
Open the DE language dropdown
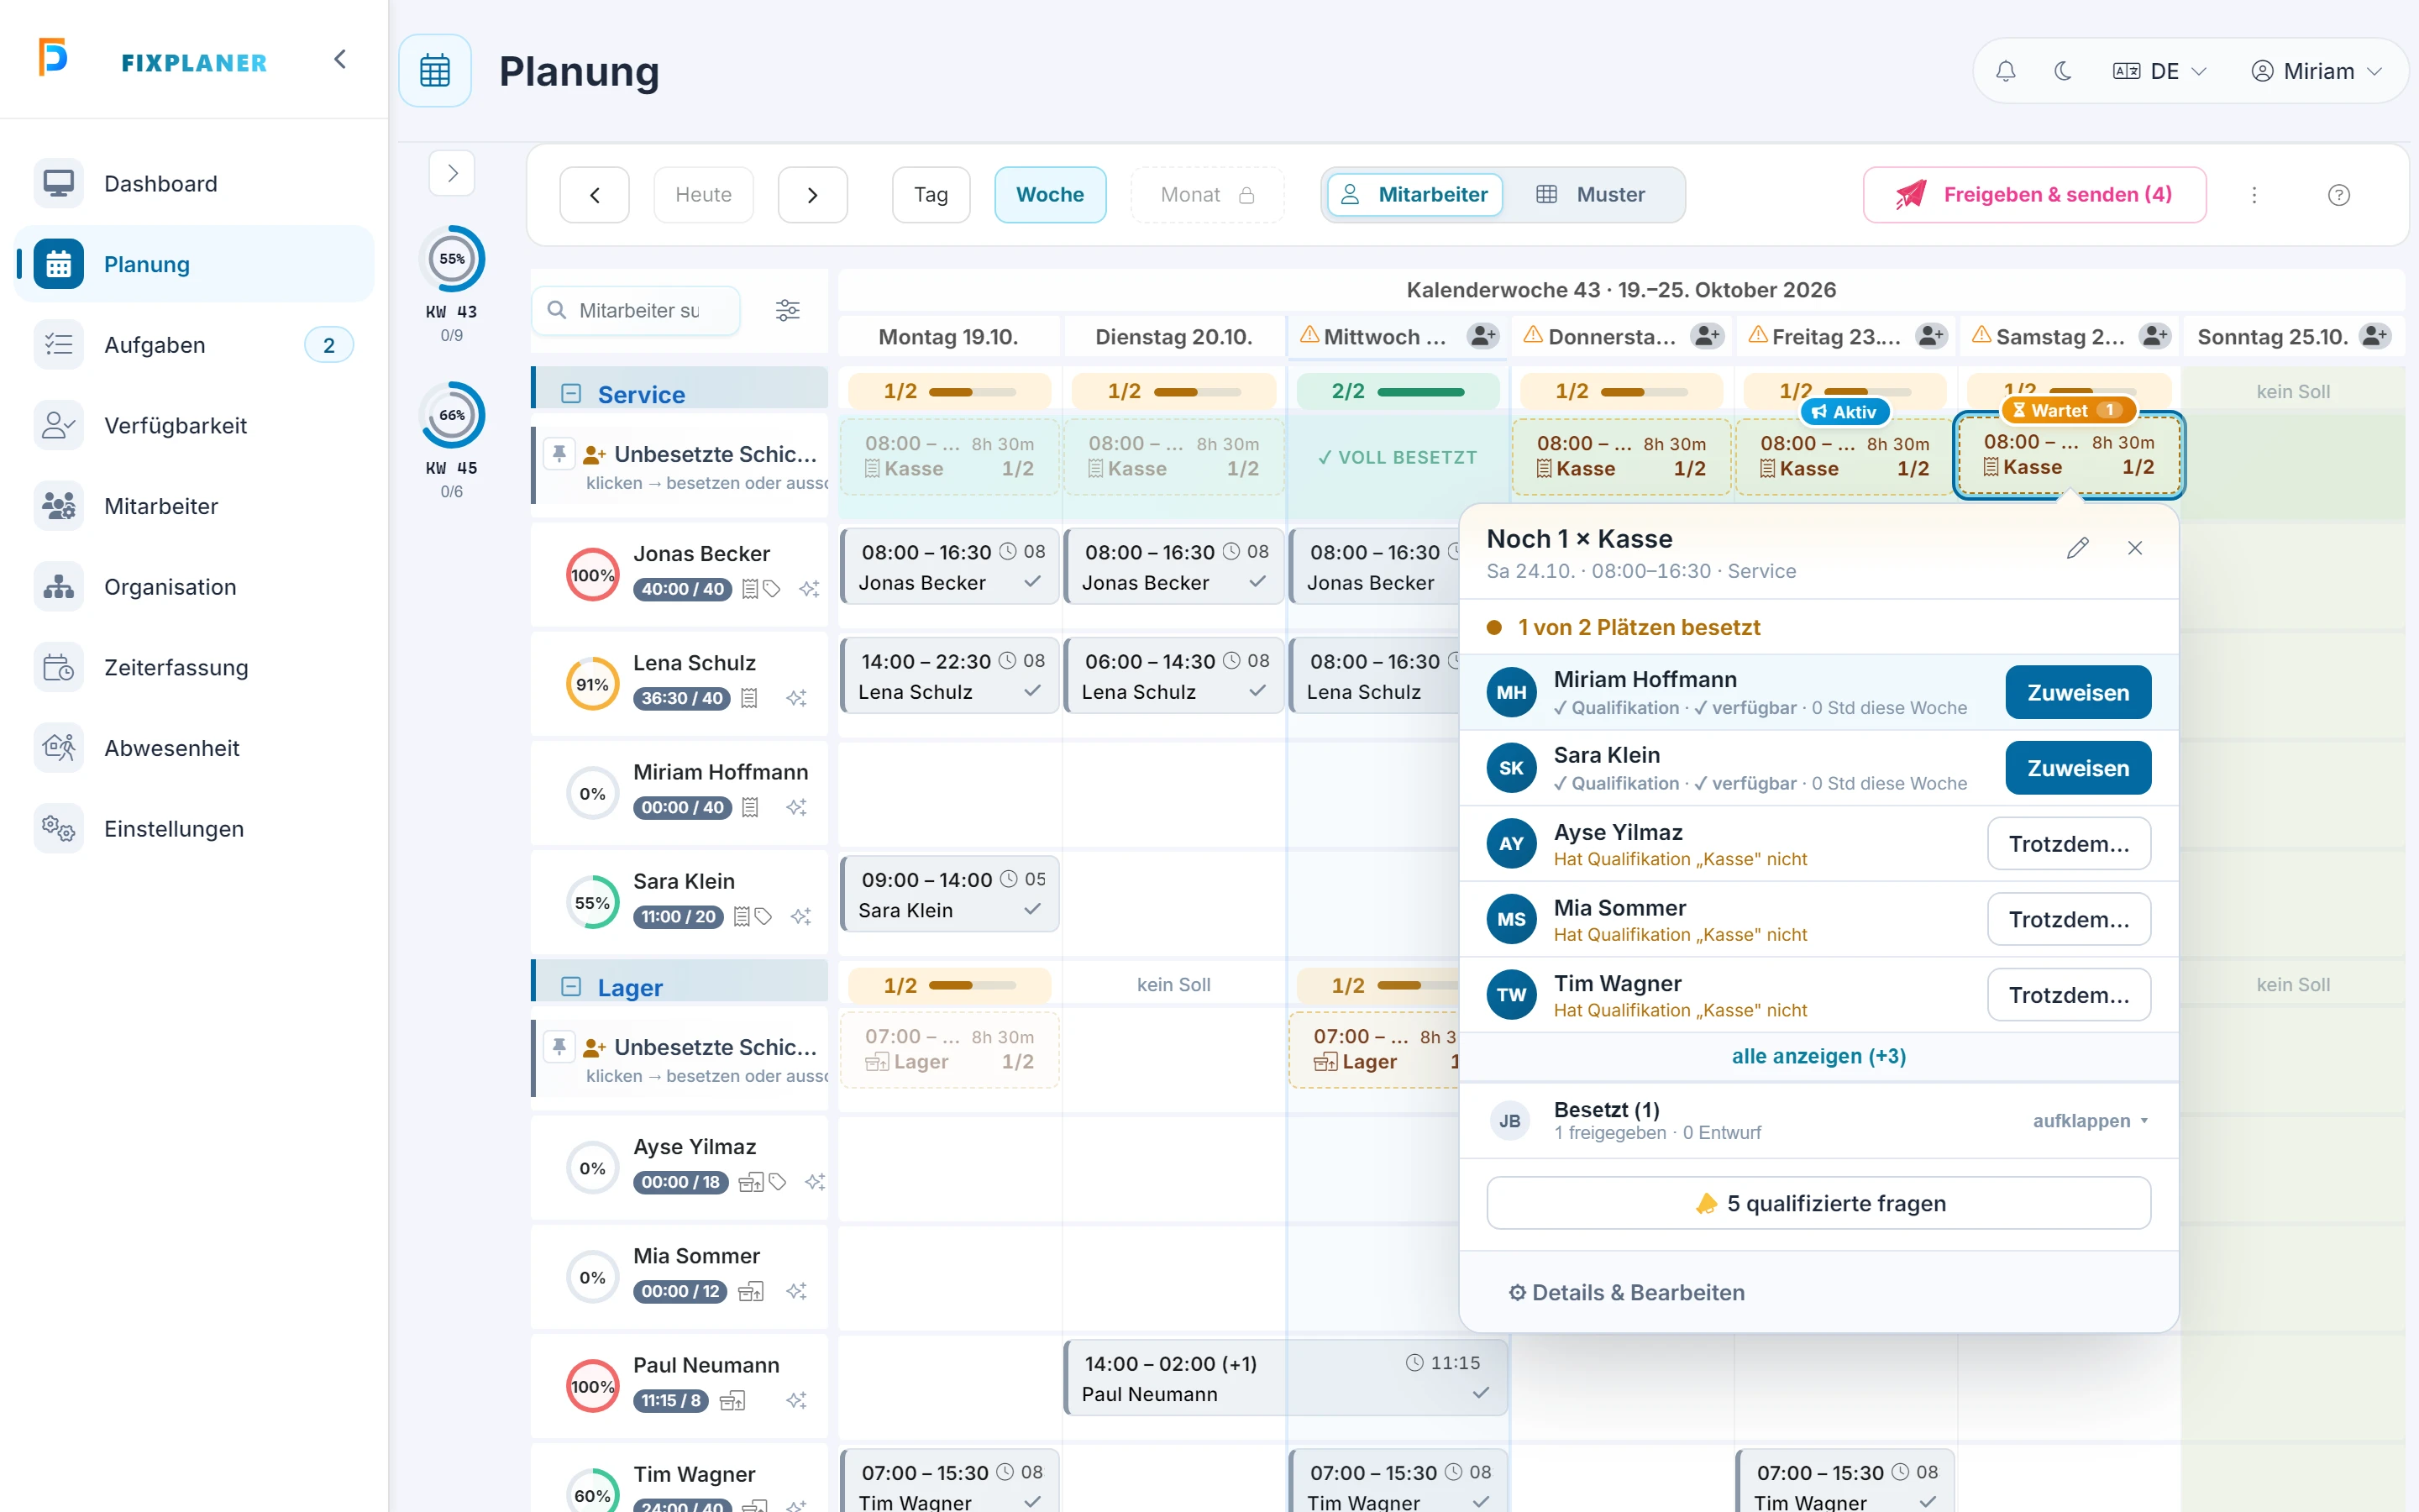pyautogui.click(x=2160, y=71)
